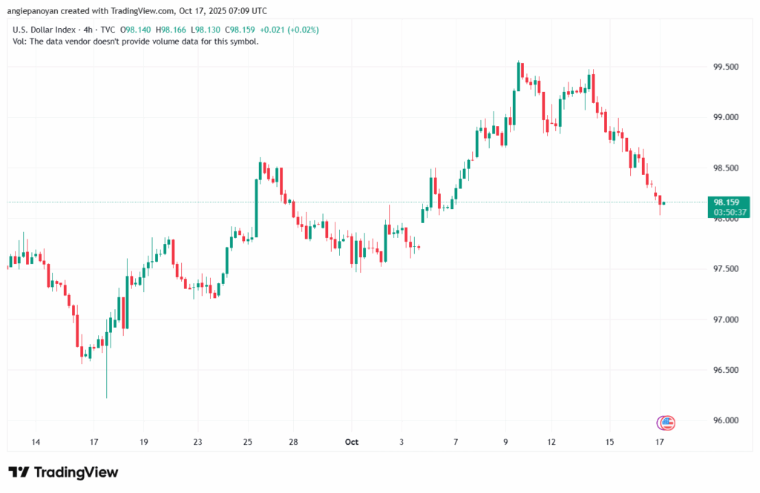Click date 14 at the left of time axis

[36, 442]
